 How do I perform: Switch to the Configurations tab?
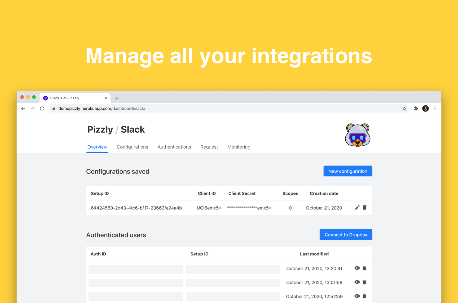pos(132,147)
